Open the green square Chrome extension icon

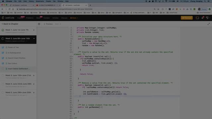[194, 9]
